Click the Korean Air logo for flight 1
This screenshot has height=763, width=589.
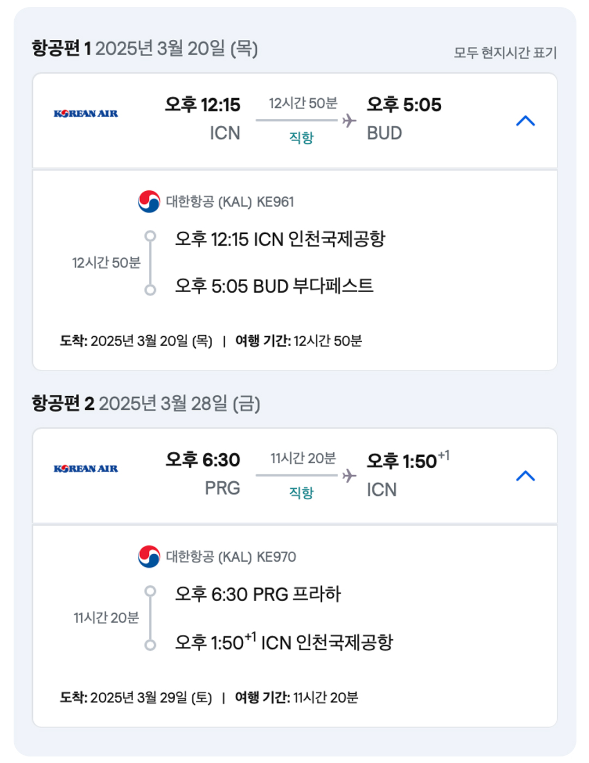(x=86, y=113)
